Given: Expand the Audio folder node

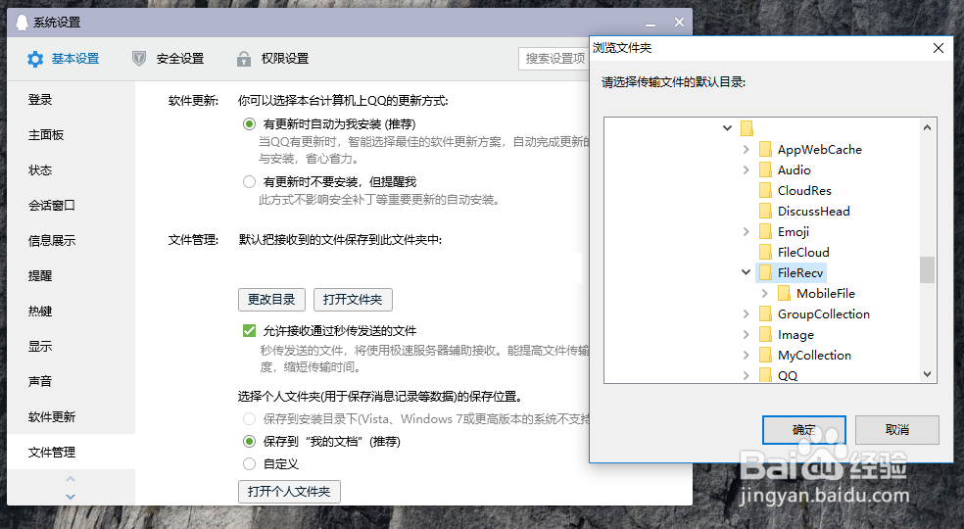Looking at the screenshot, I should click(746, 169).
